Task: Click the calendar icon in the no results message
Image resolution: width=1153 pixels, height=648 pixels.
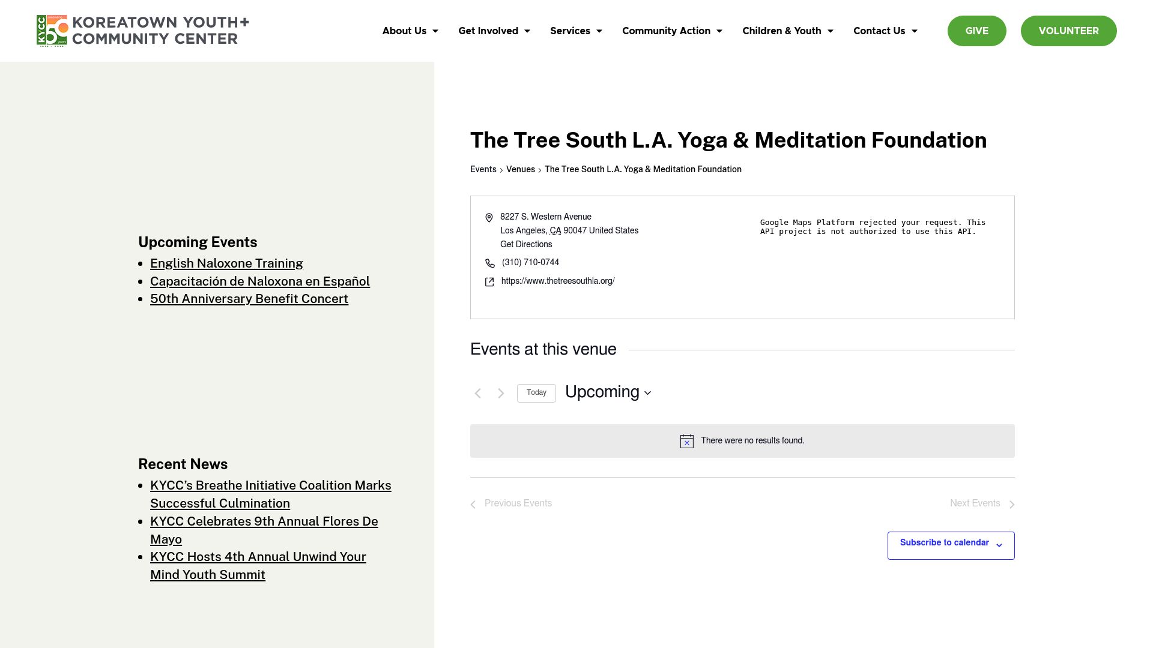Action: pyautogui.click(x=686, y=440)
